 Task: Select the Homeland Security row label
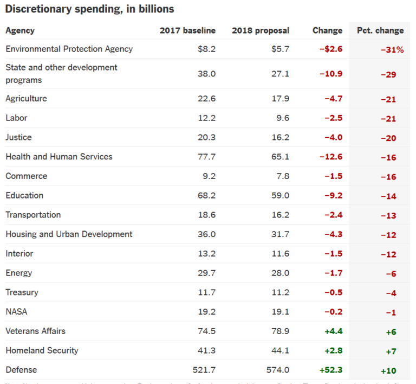[x=42, y=350]
